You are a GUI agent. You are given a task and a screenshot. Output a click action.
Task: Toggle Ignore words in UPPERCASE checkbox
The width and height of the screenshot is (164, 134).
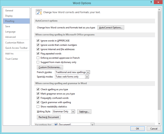38,41
